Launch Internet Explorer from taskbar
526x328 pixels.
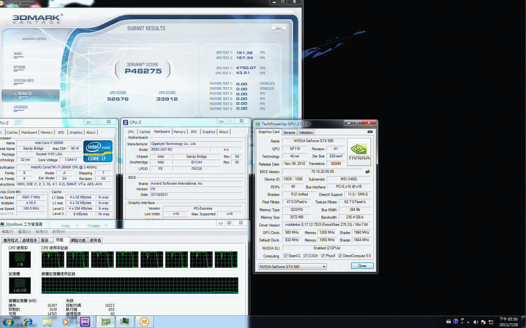[28, 322]
